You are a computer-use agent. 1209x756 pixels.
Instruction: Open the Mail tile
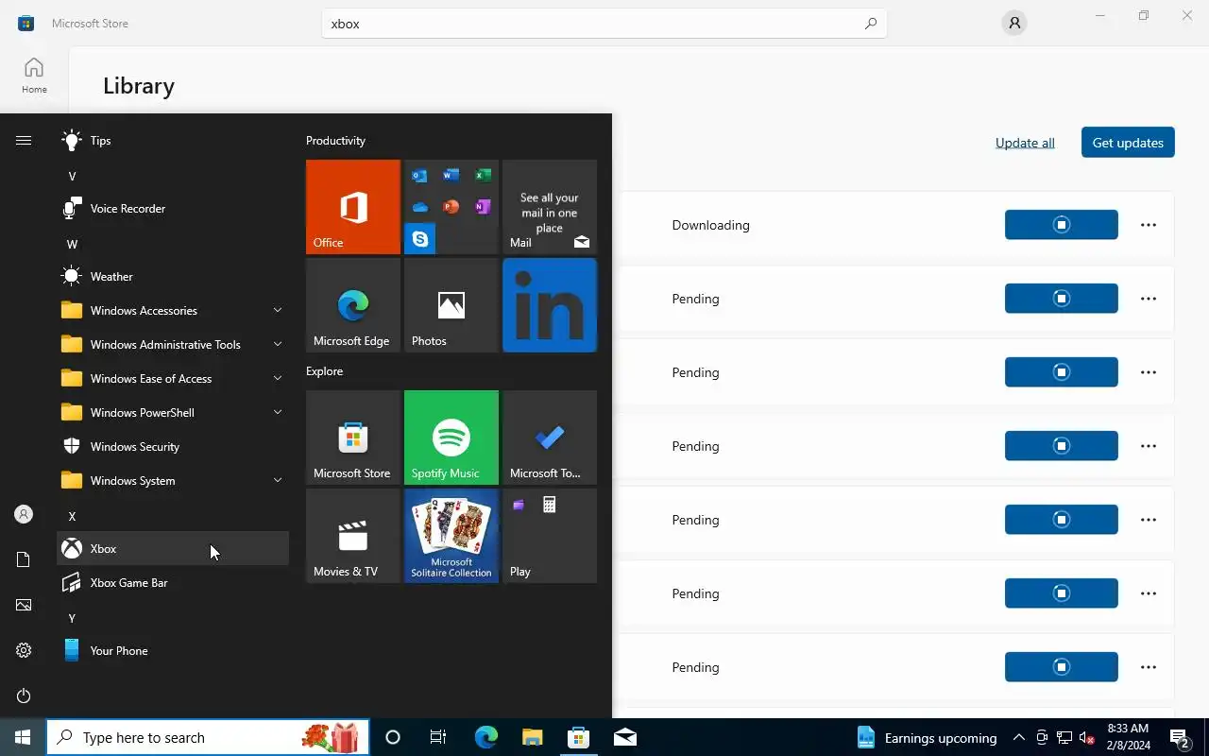[x=550, y=207]
